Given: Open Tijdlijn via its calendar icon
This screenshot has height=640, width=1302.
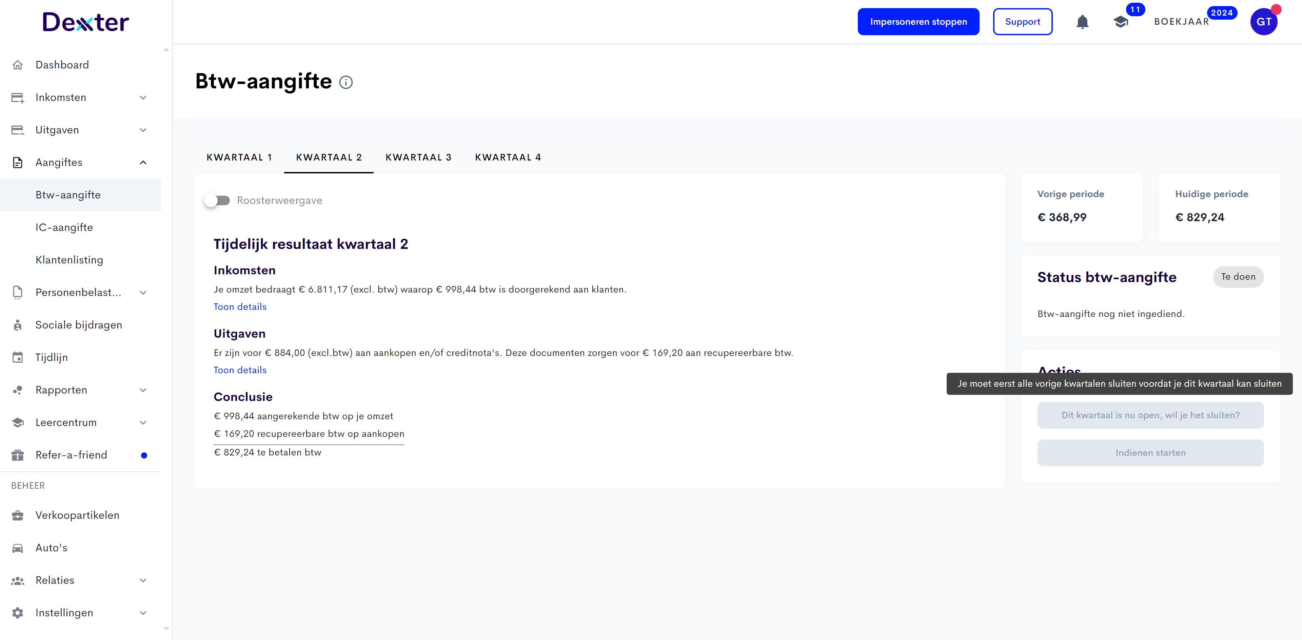Looking at the screenshot, I should [x=18, y=357].
